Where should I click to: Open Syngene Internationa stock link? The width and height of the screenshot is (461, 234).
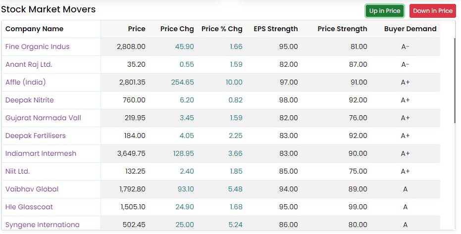point(43,225)
